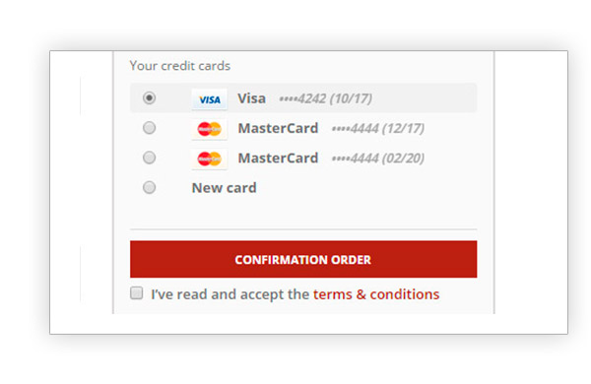Submit with the Confirmation Order button
Image resolution: width=591 pixels, height=384 pixels.
(x=303, y=259)
